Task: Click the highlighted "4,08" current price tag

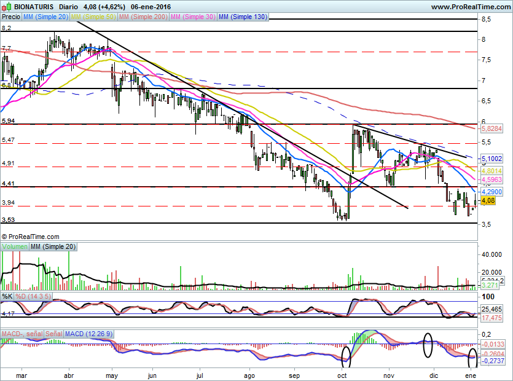Action: (488, 200)
